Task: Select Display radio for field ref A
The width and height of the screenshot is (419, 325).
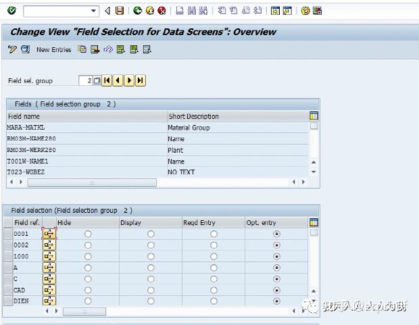Action: [151, 268]
